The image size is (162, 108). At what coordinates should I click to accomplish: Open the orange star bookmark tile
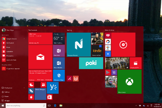[x=76, y=79]
